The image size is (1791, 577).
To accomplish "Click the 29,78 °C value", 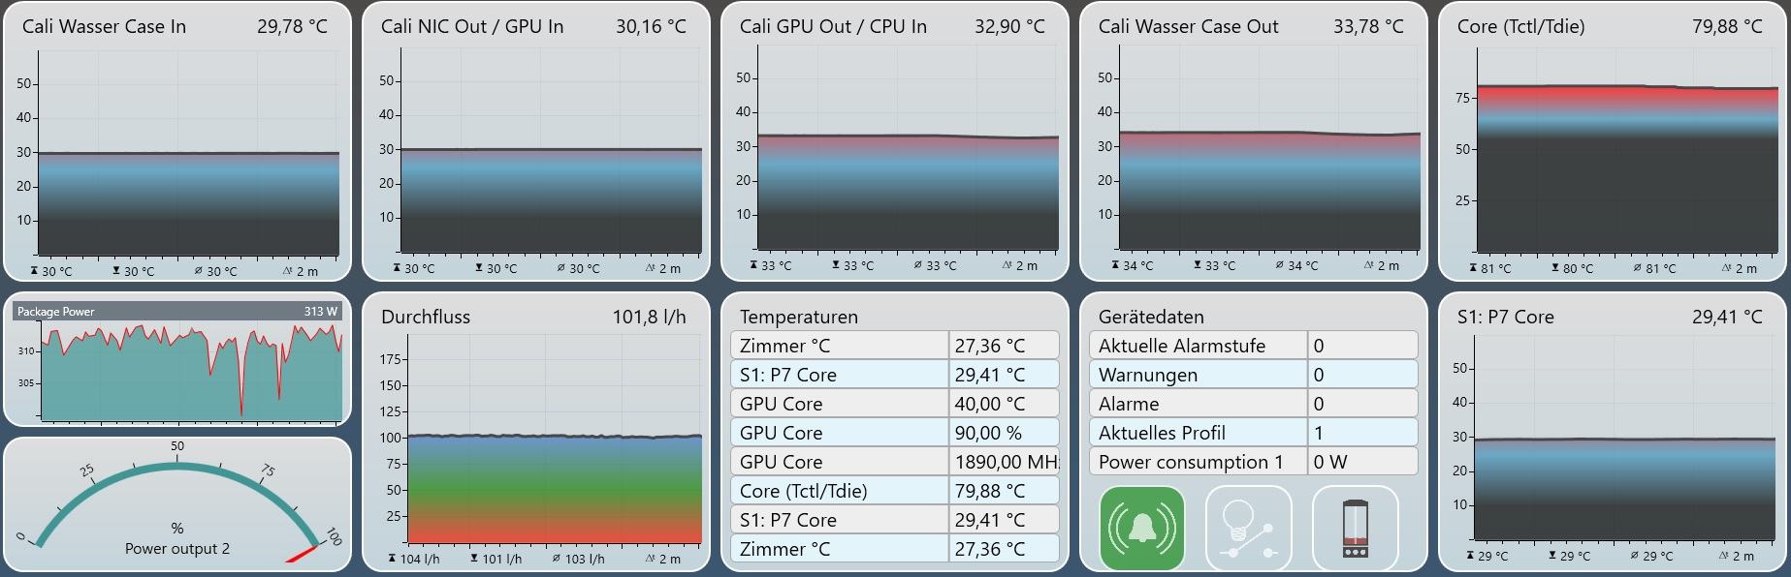I will (x=292, y=27).
